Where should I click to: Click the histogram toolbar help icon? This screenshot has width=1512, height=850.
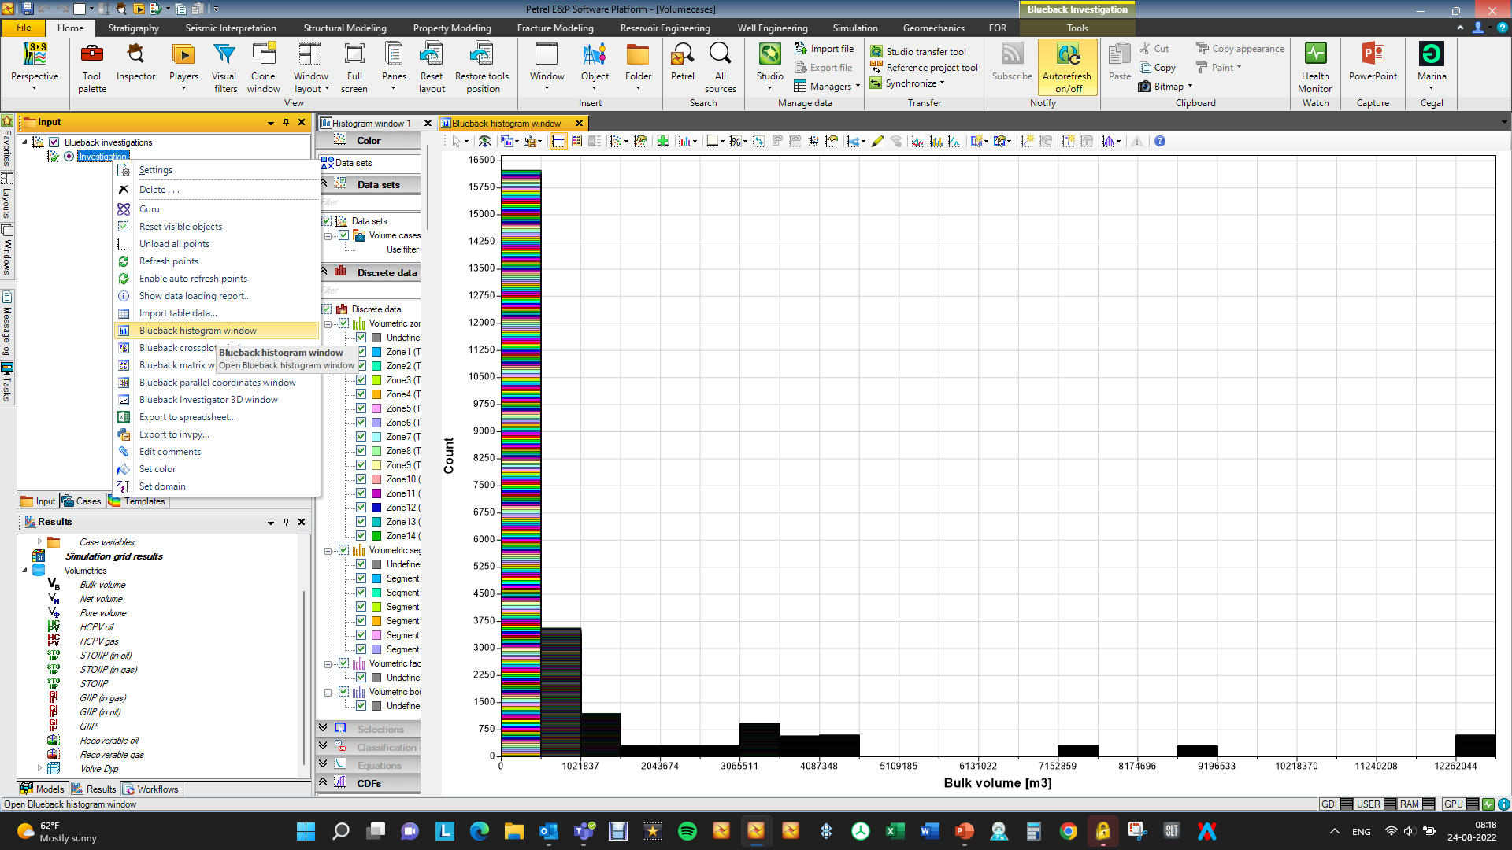click(1160, 142)
